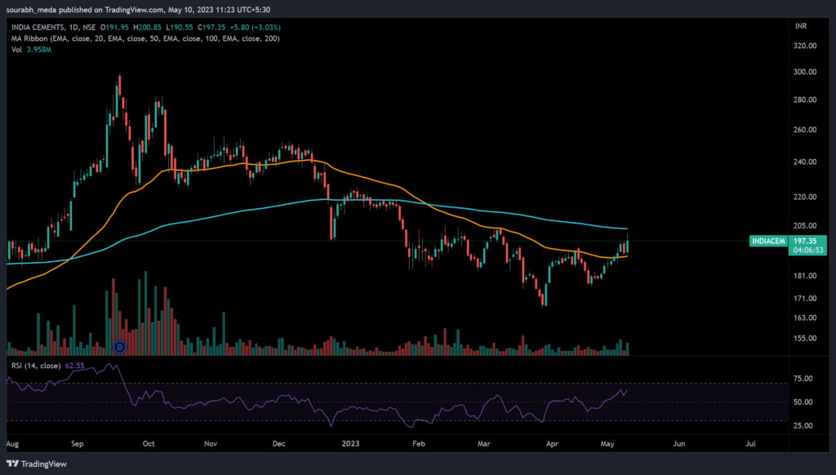This screenshot has width=836, height=475.
Task: Click the change value +5.80 (+3.03%)
Action: 256,27
